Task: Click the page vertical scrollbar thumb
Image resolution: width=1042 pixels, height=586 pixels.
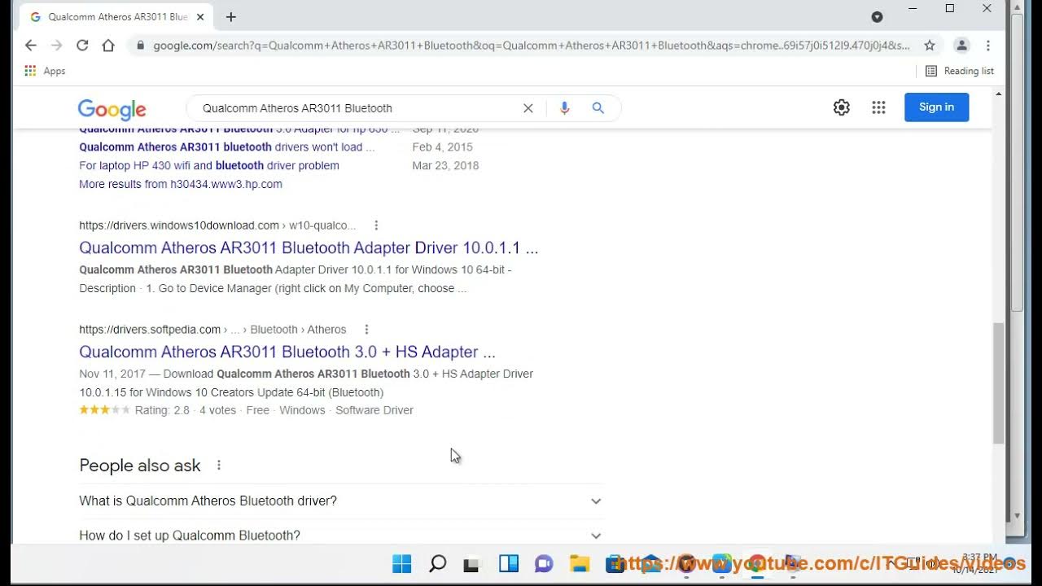Action: coord(998,383)
